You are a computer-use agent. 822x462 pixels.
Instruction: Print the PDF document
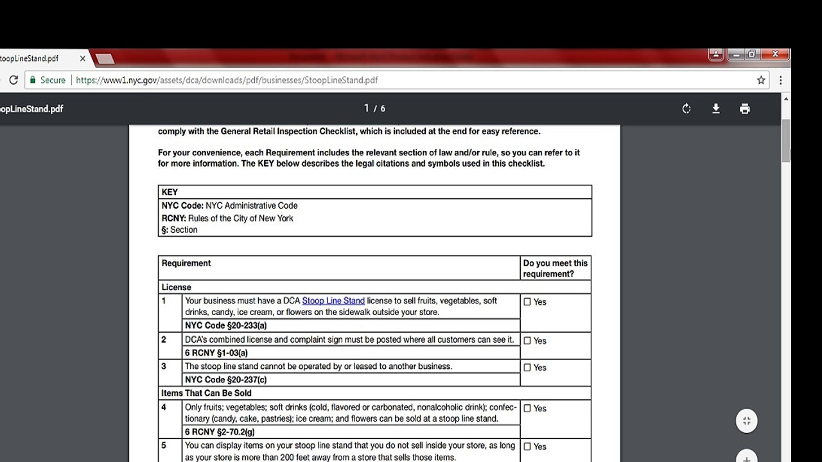tap(745, 108)
